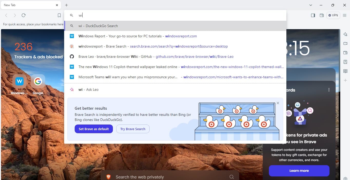
Task: Click the forward navigation arrow
Action: click(x=15, y=15)
